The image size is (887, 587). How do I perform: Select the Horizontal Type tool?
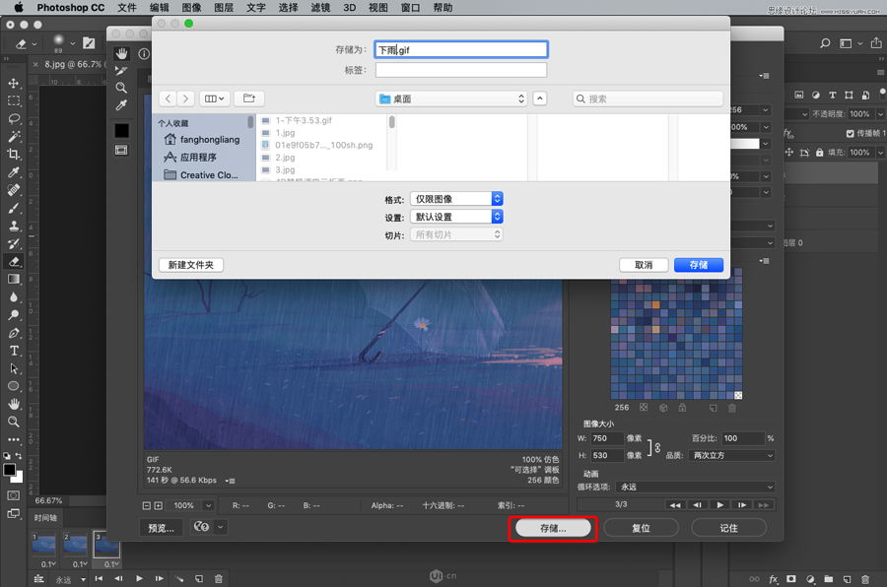pos(14,351)
